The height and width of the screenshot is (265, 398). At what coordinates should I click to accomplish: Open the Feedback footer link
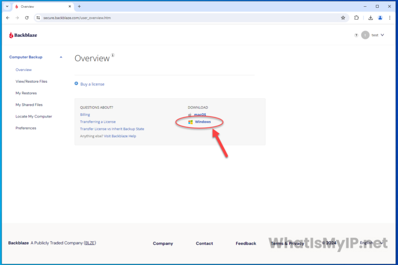click(246, 243)
